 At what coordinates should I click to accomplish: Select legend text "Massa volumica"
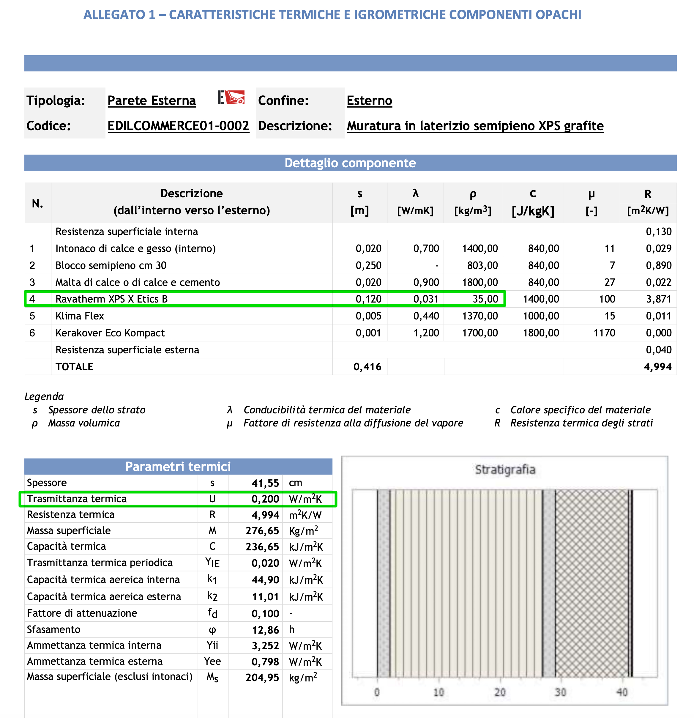click(x=84, y=423)
